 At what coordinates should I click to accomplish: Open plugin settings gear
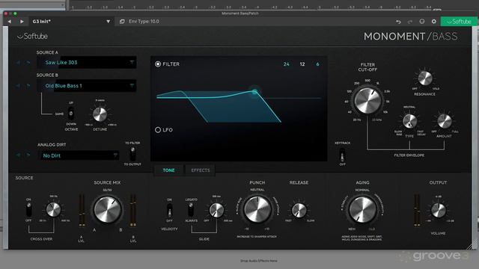[x=434, y=22]
